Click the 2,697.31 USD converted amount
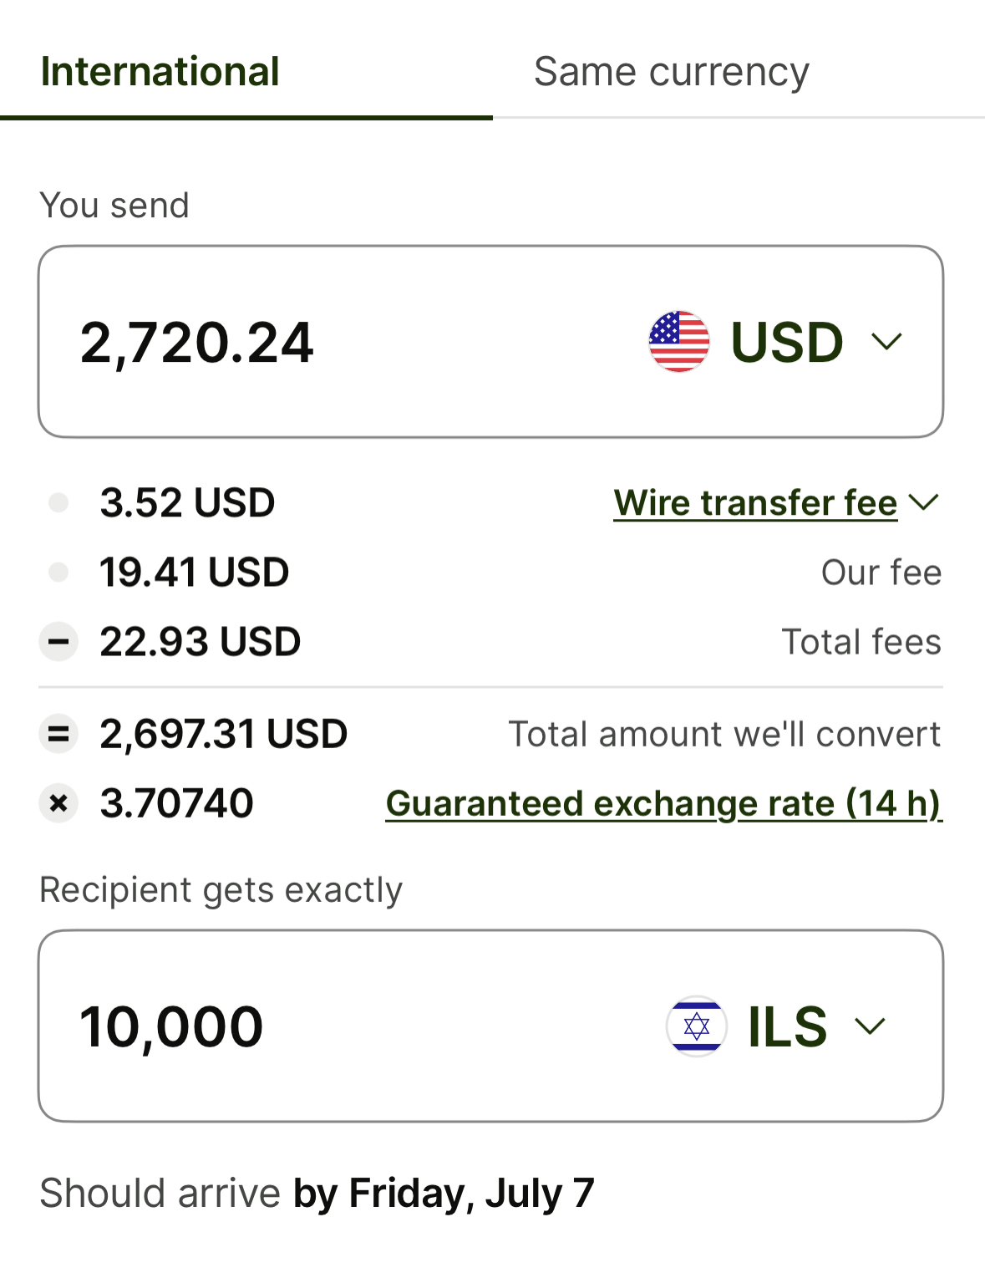 coord(223,734)
